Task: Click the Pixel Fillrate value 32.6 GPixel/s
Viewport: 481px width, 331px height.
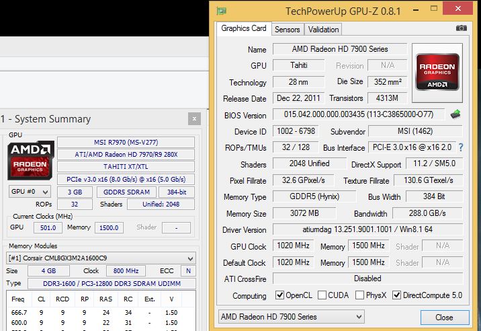Action: 304,180
